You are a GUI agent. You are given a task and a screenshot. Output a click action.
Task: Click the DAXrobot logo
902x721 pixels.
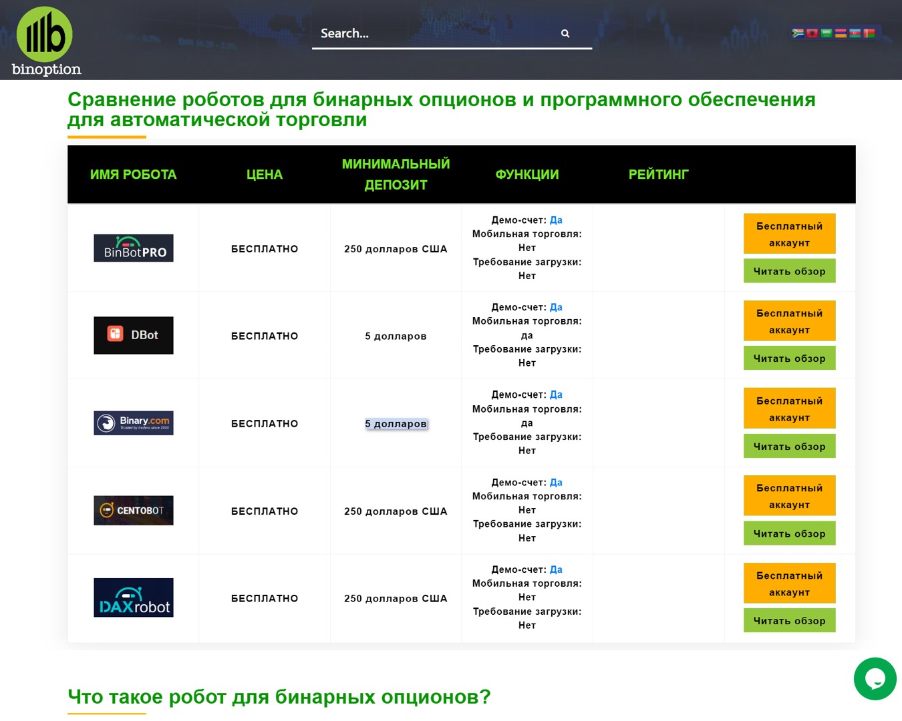pyautogui.click(x=134, y=597)
